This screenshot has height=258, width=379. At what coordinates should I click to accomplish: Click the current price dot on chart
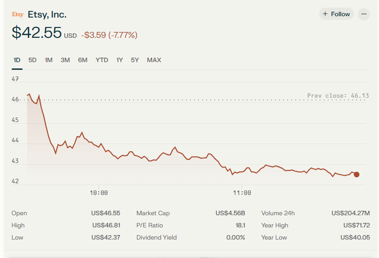tap(356, 174)
